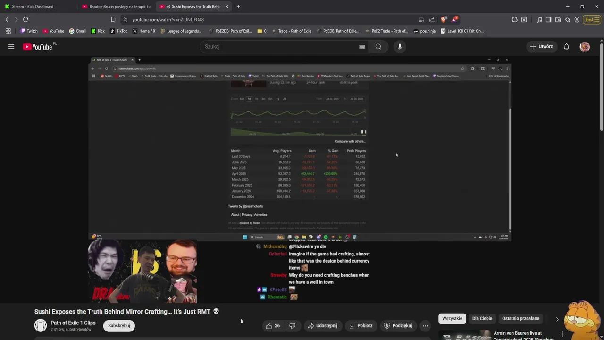Viewport: 604px width, 340px height.
Task: Focus the Szukaj search field
Action: point(278,47)
